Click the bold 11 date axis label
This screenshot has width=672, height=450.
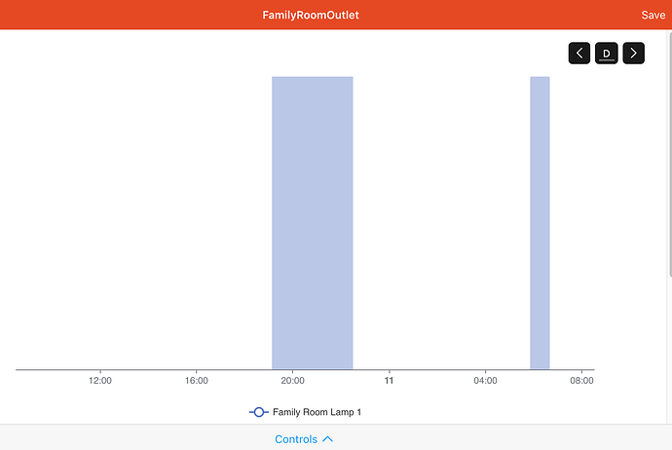pos(389,381)
